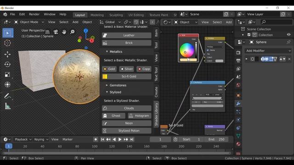Image resolution: width=294 pixels, height=165 pixels.
Task: Apply the Neon stylized shader
Action: [x=127, y=123]
